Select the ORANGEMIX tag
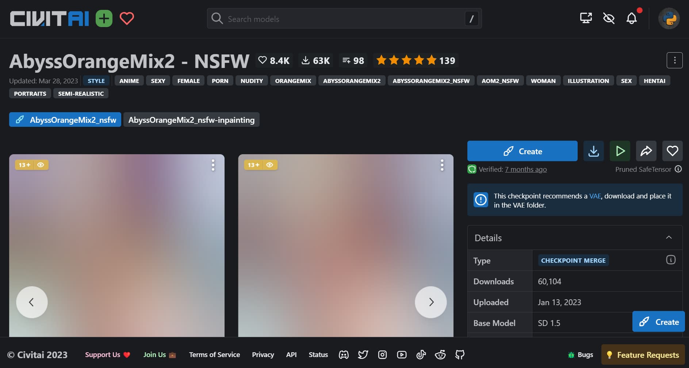 (x=293, y=81)
